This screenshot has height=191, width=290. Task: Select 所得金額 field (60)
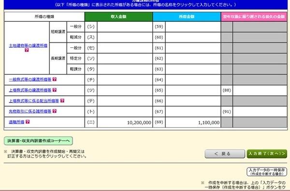[x=193, y=37]
